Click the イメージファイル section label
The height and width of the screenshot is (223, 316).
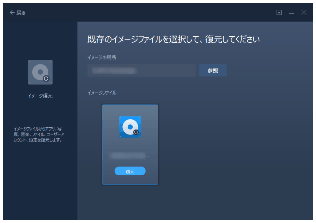(102, 93)
